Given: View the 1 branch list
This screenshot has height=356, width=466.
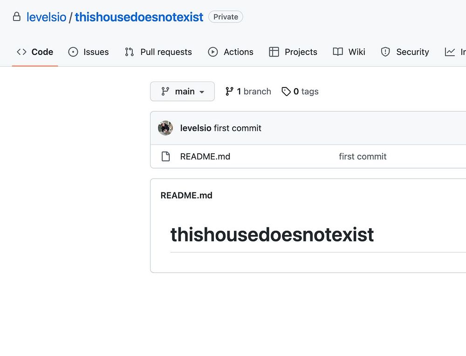Looking at the screenshot, I should (x=248, y=91).
